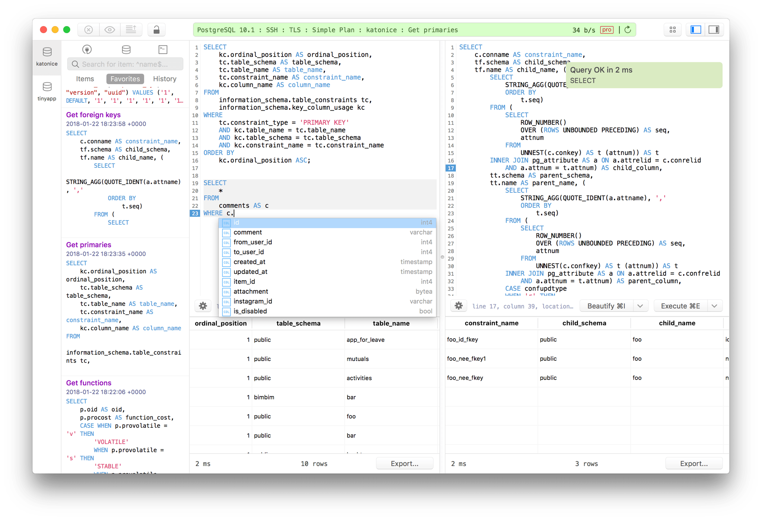Toggle right panel visibility

(714, 29)
